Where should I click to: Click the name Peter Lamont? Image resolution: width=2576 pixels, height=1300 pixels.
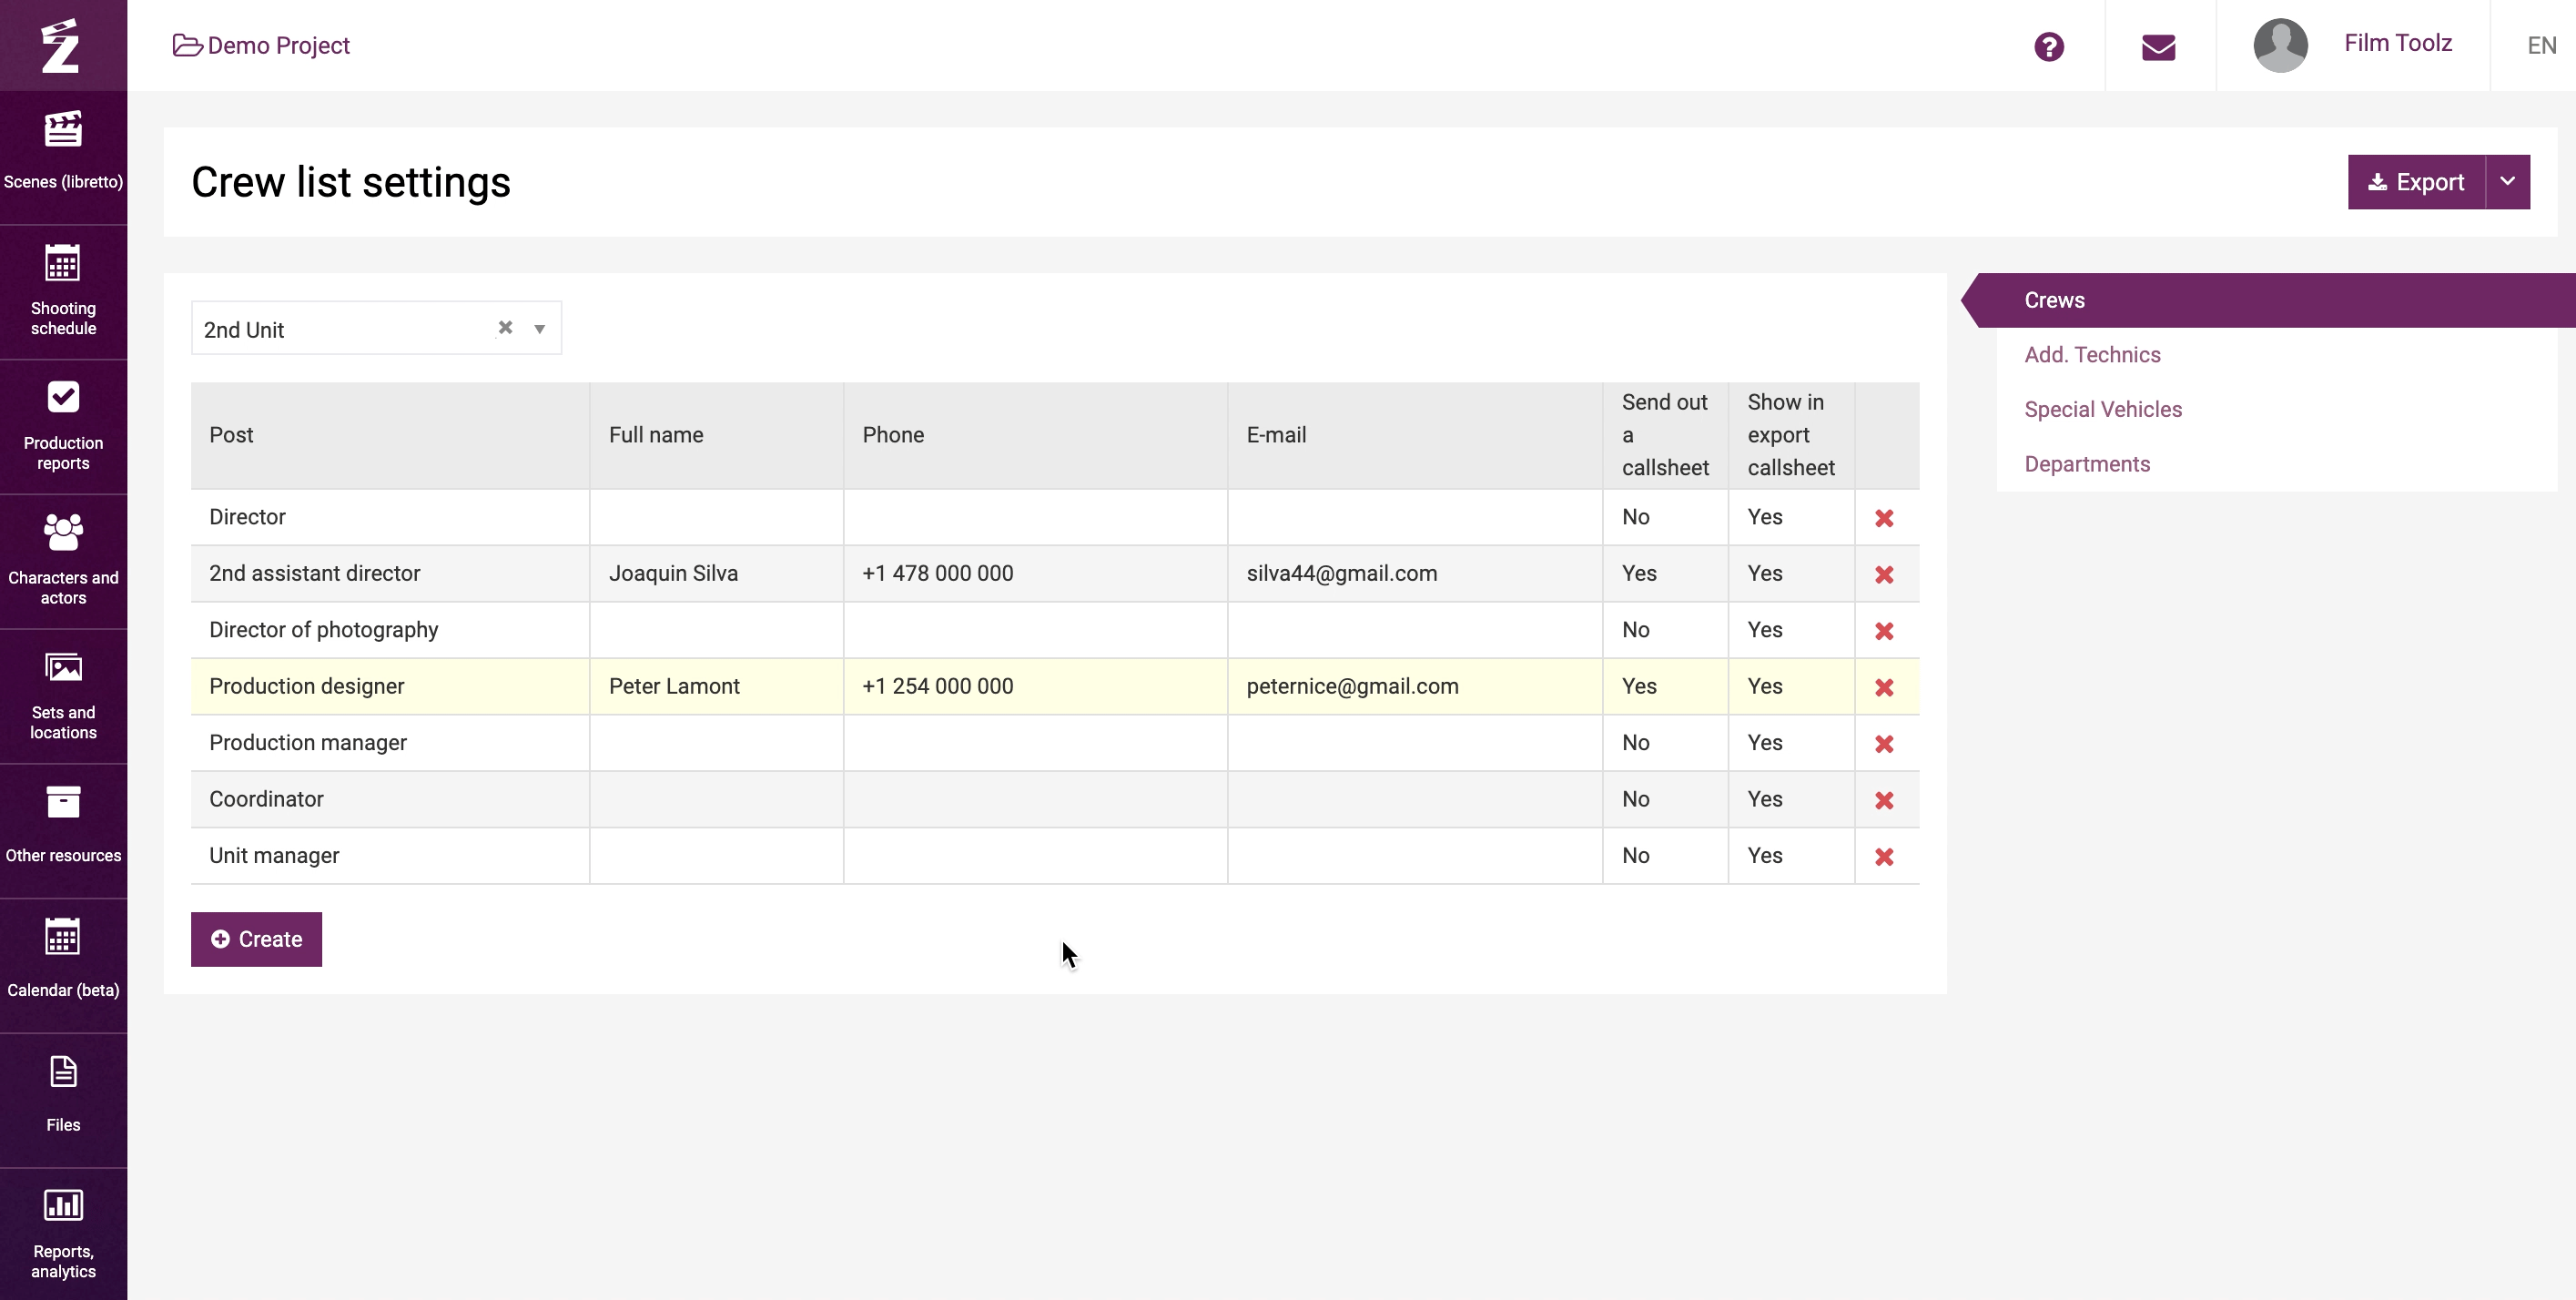click(674, 686)
